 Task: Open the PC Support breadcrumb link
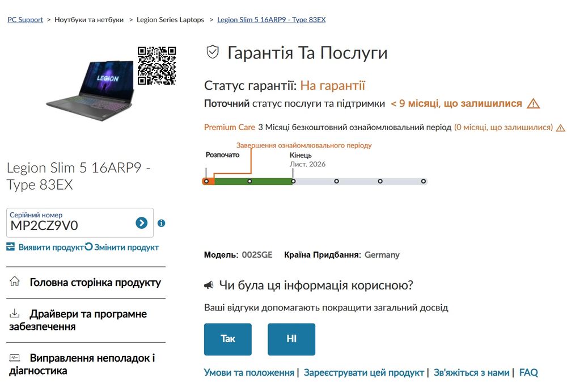coord(26,19)
